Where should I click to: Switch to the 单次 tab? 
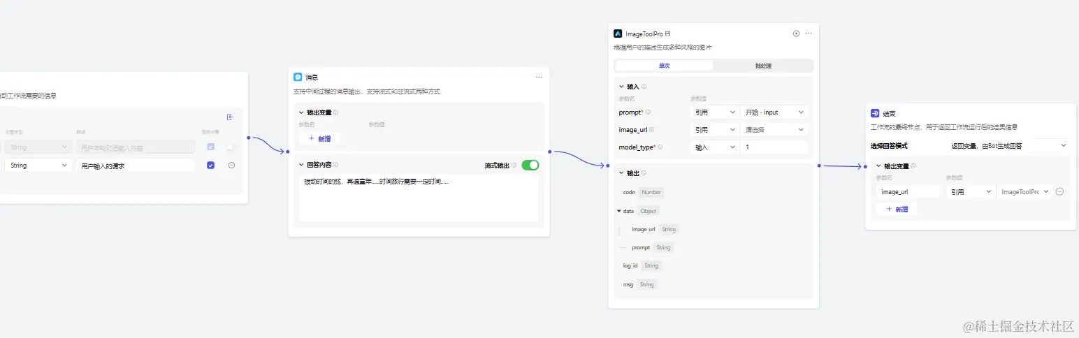pos(664,66)
